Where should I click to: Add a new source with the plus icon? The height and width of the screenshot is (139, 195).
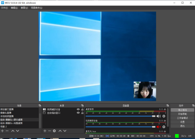[x=45, y=131]
